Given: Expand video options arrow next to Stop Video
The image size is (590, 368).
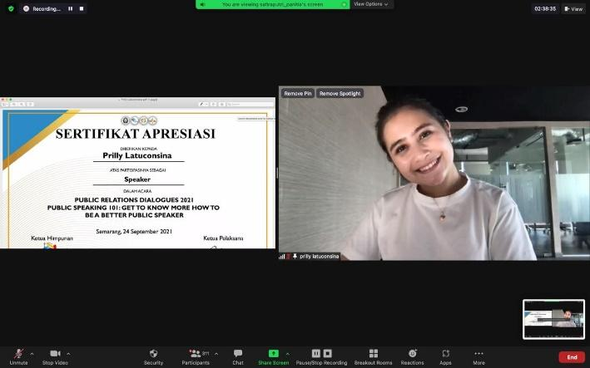Looking at the screenshot, I should [x=68, y=353].
